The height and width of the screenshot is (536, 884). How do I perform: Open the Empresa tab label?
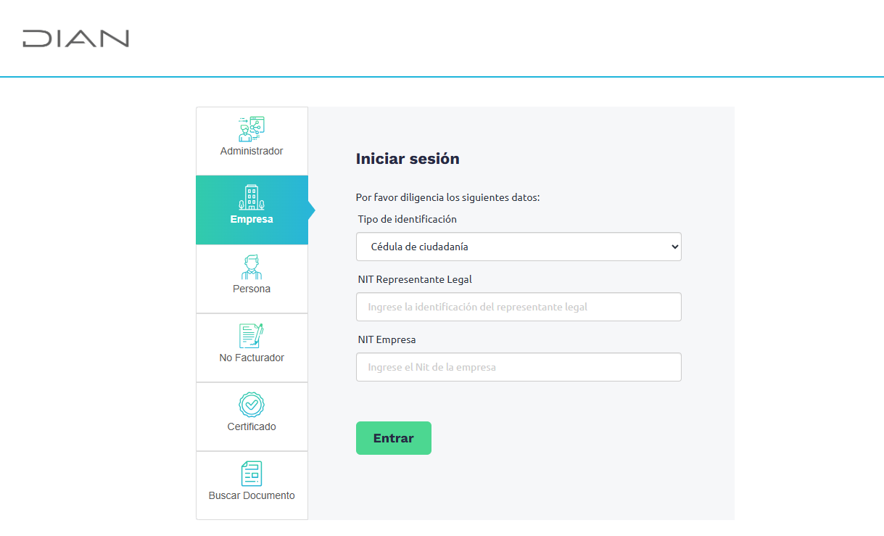(x=252, y=219)
